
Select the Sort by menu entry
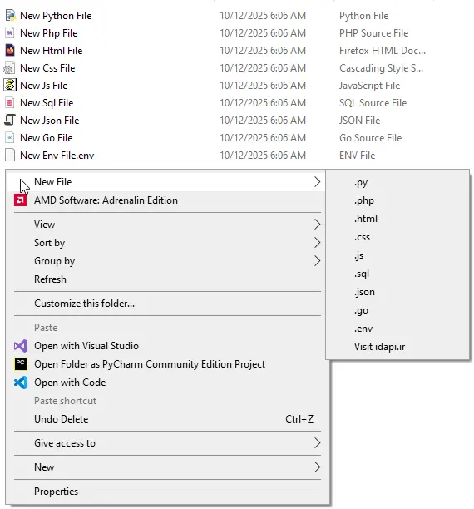click(165, 243)
